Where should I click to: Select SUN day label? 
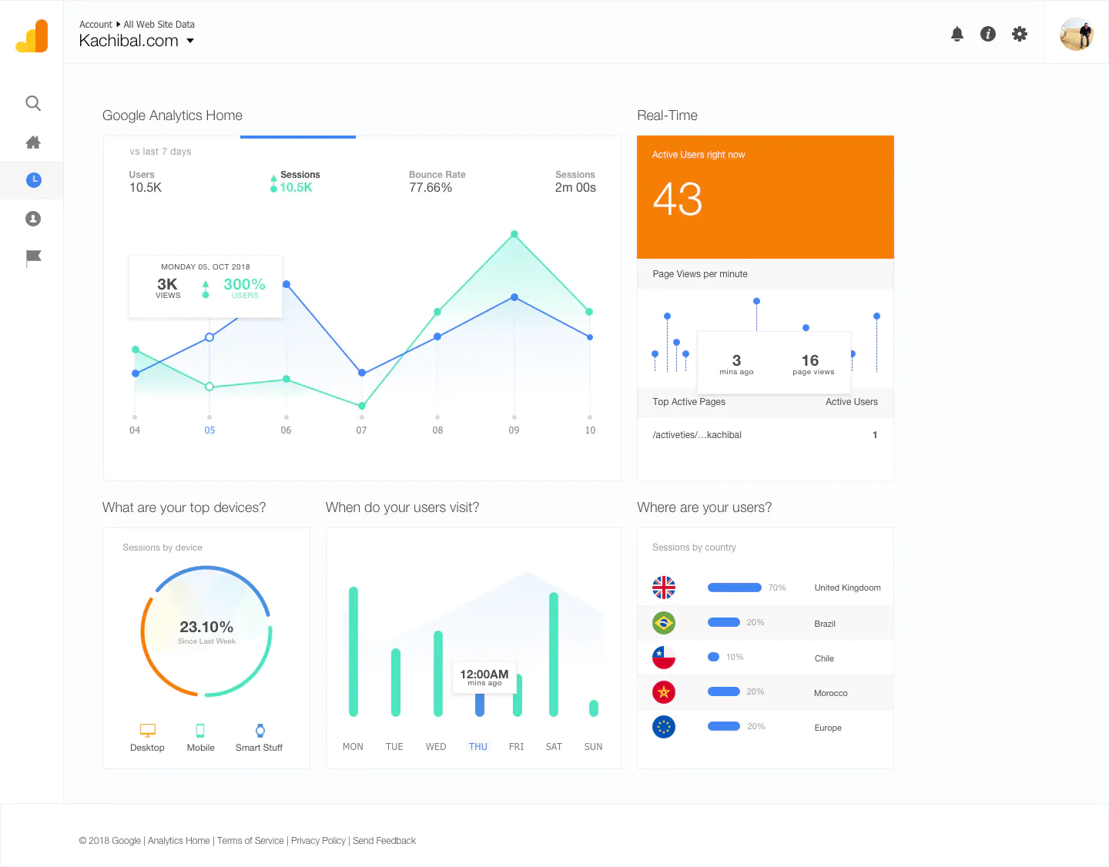point(593,747)
